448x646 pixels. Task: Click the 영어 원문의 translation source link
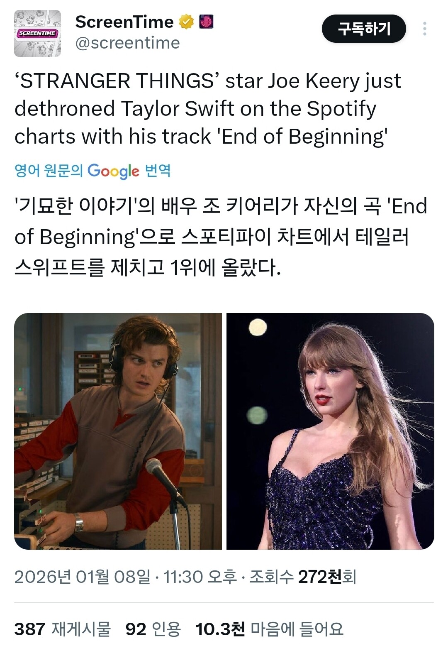pos(49,170)
